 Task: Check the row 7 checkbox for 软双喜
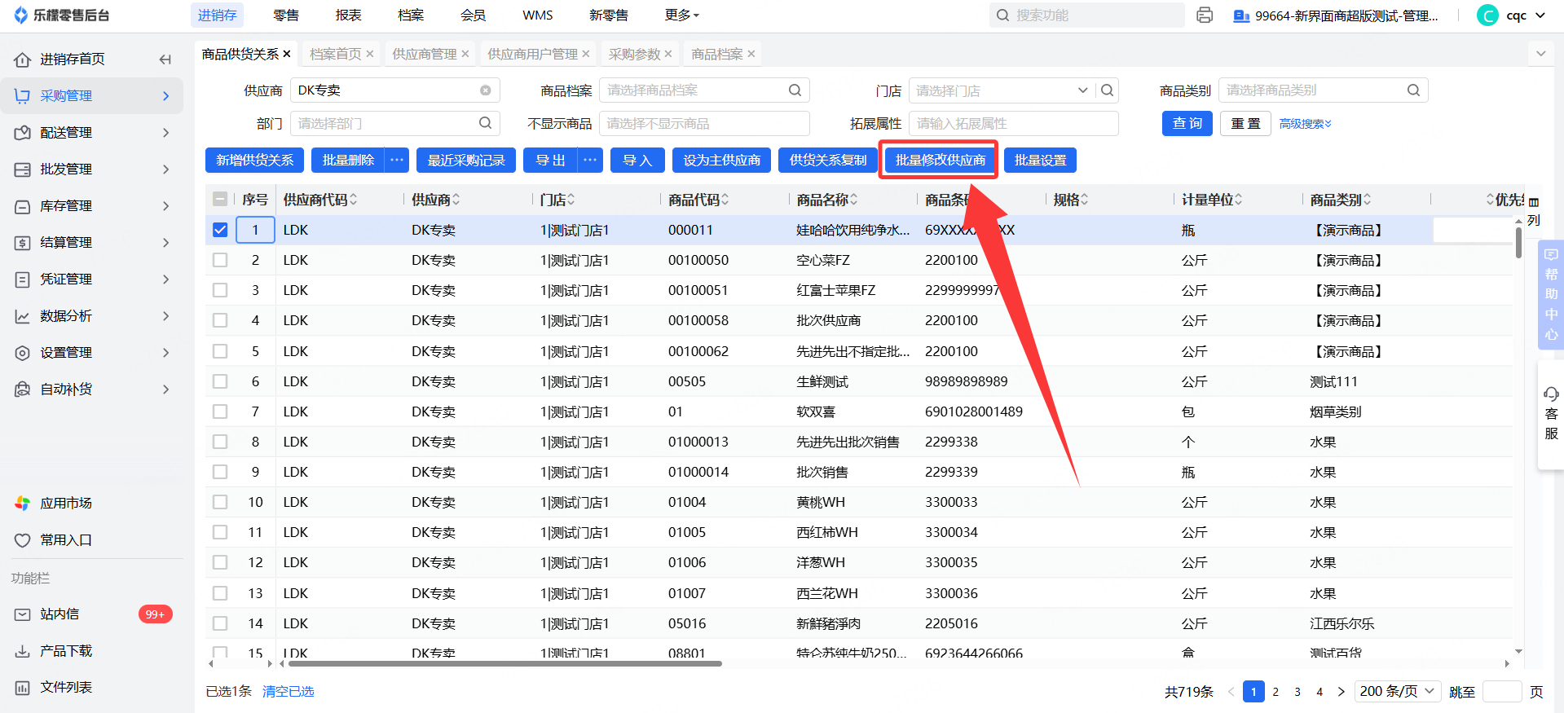coord(220,412)
